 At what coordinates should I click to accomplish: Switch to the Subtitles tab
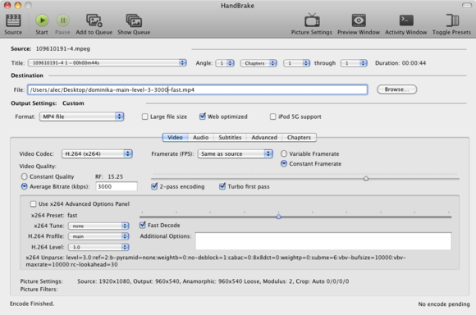click(x=230, y=138)
